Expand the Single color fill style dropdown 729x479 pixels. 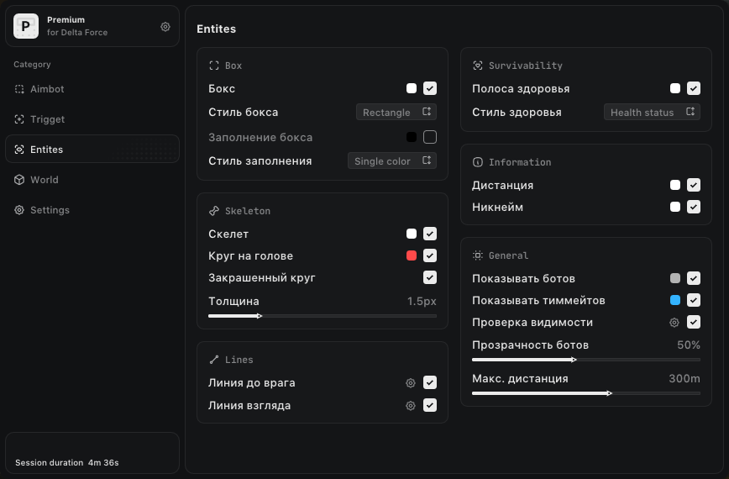coord(392,161)
